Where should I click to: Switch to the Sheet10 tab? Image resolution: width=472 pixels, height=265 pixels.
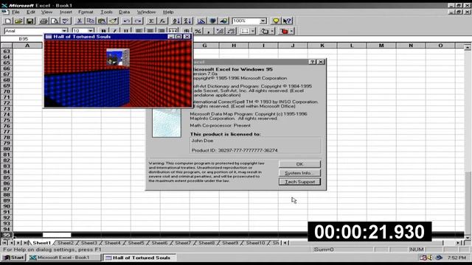tap(255, 243)
